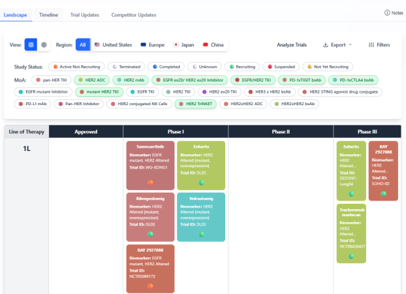This screenshot has width=406, height=294.
Task: Click the United States flag icon
Action: click(x=97, y=45)
